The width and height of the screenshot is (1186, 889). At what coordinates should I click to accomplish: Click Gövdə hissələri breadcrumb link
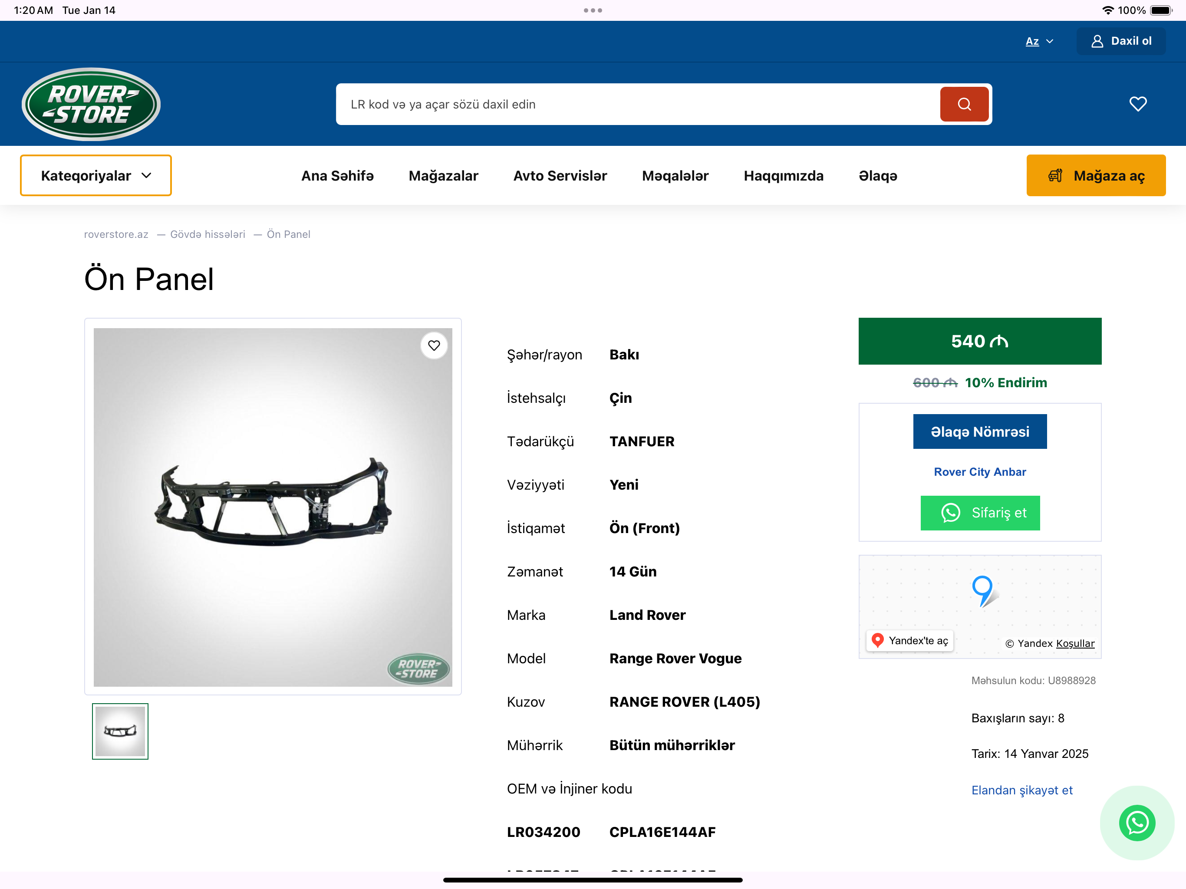click(208, 234)
